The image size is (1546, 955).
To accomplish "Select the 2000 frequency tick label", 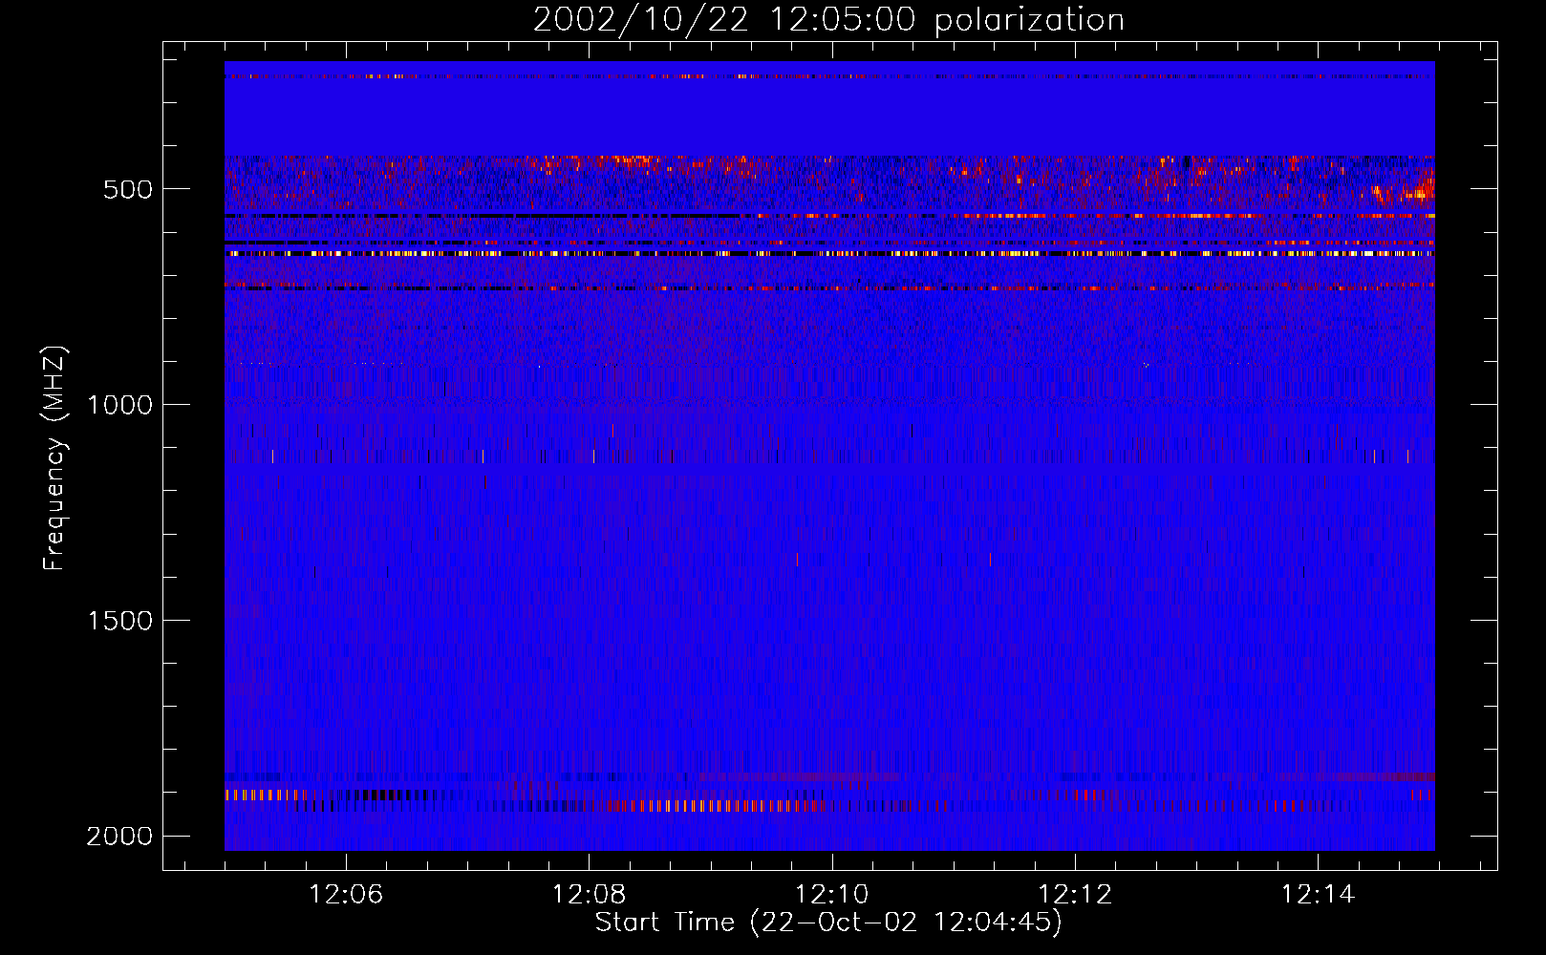I will coord(119,837).
